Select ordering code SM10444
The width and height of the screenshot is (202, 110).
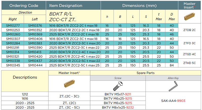35,65
